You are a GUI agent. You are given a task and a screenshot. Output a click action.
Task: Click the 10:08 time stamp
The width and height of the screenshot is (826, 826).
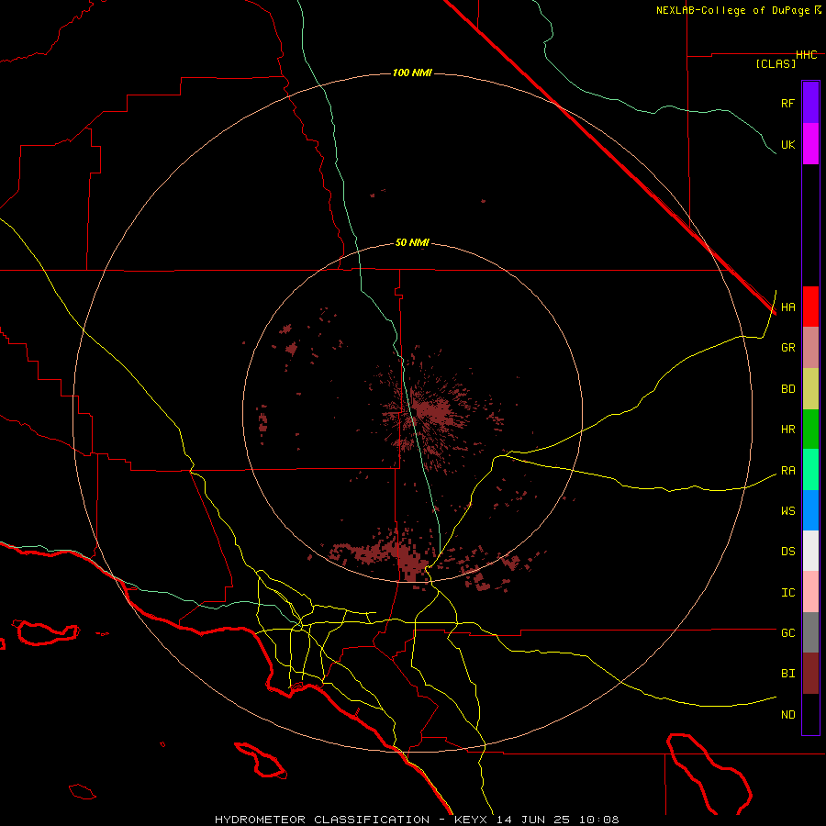coord(599,820)
